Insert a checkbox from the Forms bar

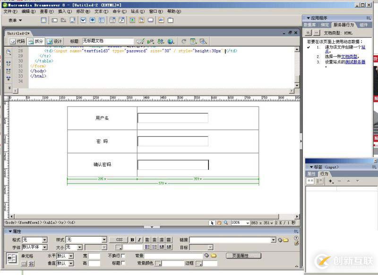pyautogui.click(x=83, y=20)
